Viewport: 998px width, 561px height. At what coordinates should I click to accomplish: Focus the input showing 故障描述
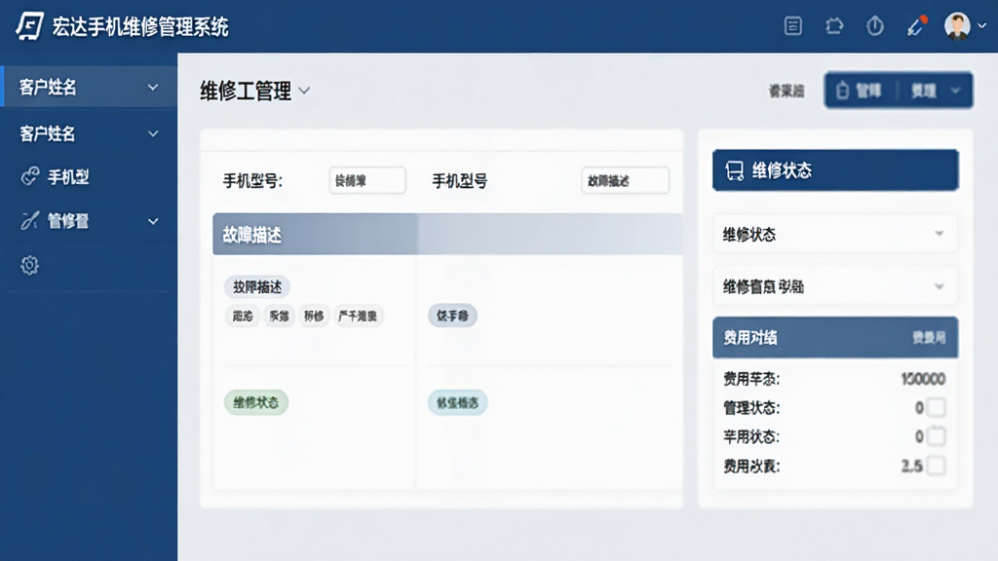(625, 180)
